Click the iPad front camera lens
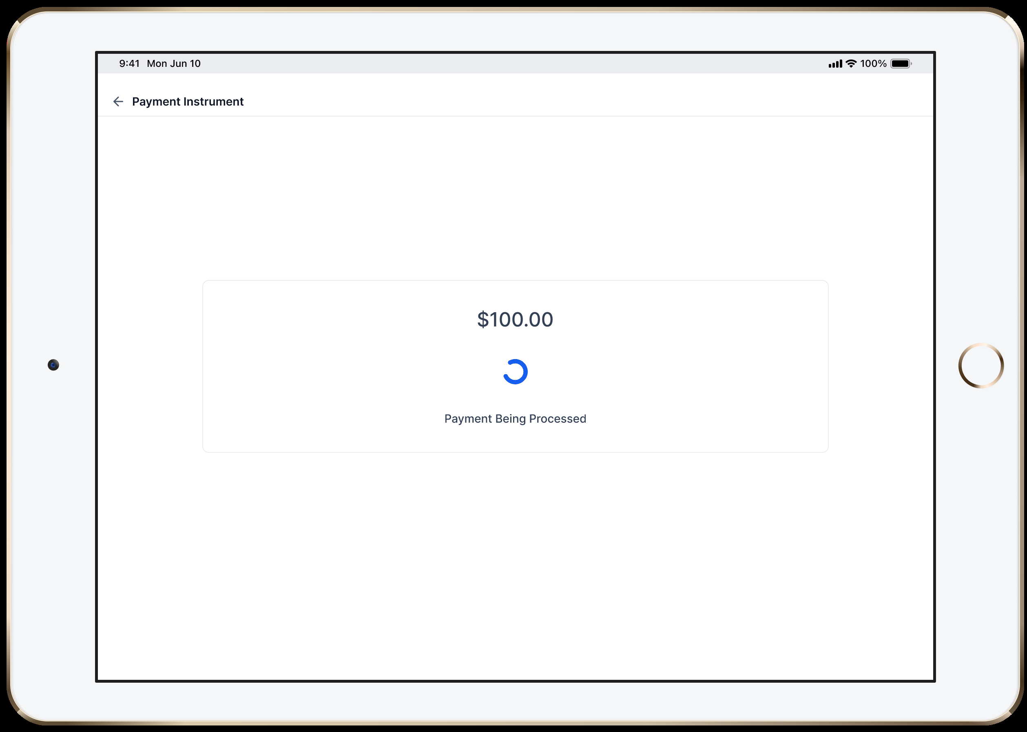The height and width of the screenshot is (732, 1027). click(x=53, y=365)
